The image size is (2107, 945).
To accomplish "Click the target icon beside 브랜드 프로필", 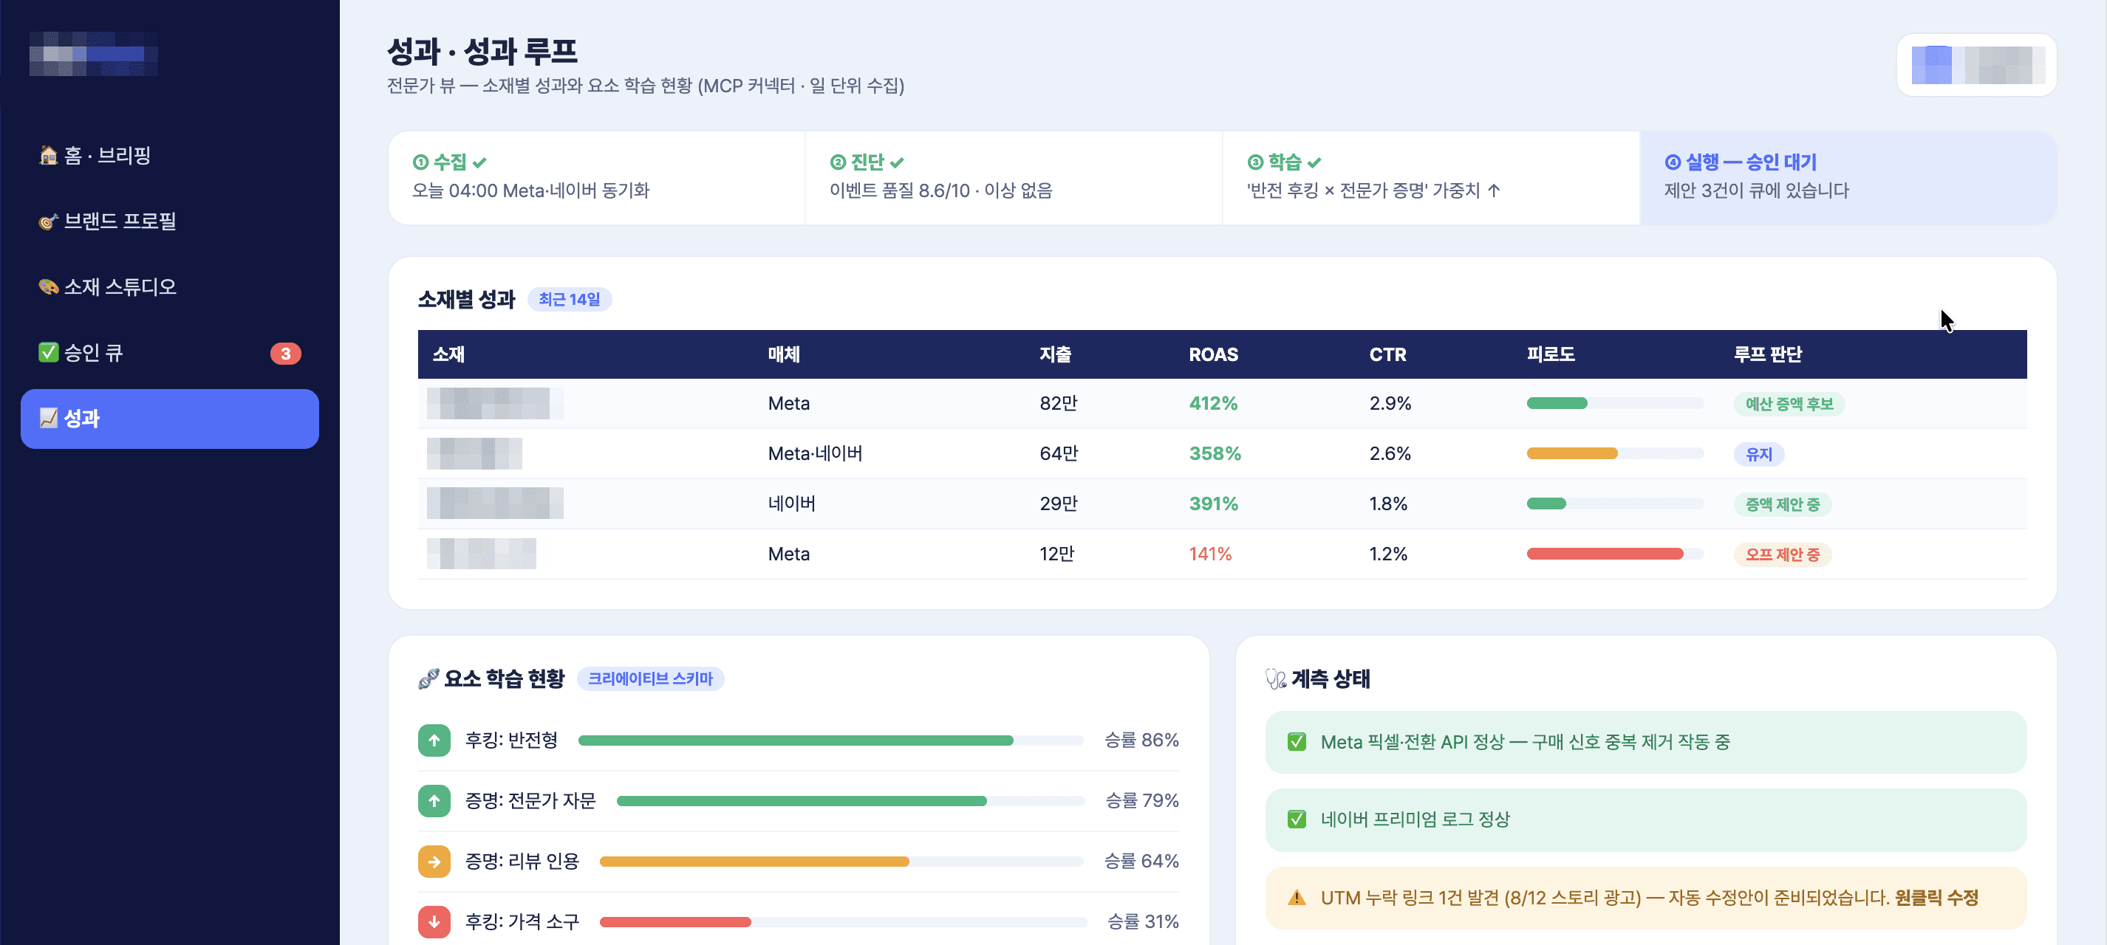I will [x=48, y=221].
